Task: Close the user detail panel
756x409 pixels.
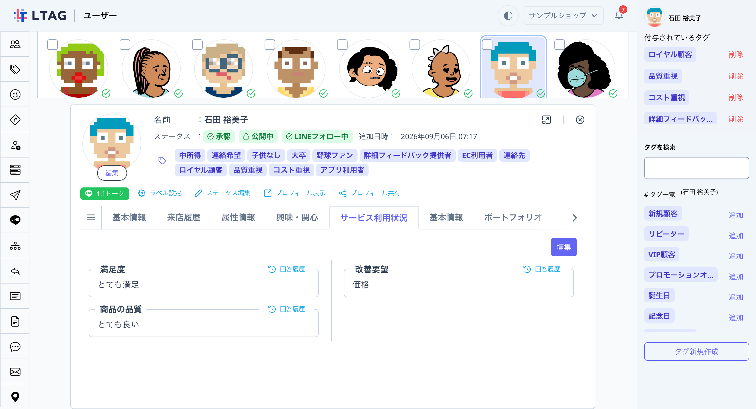Action: pos(580,120)
